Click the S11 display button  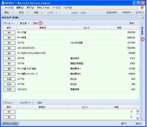(9, 84)
